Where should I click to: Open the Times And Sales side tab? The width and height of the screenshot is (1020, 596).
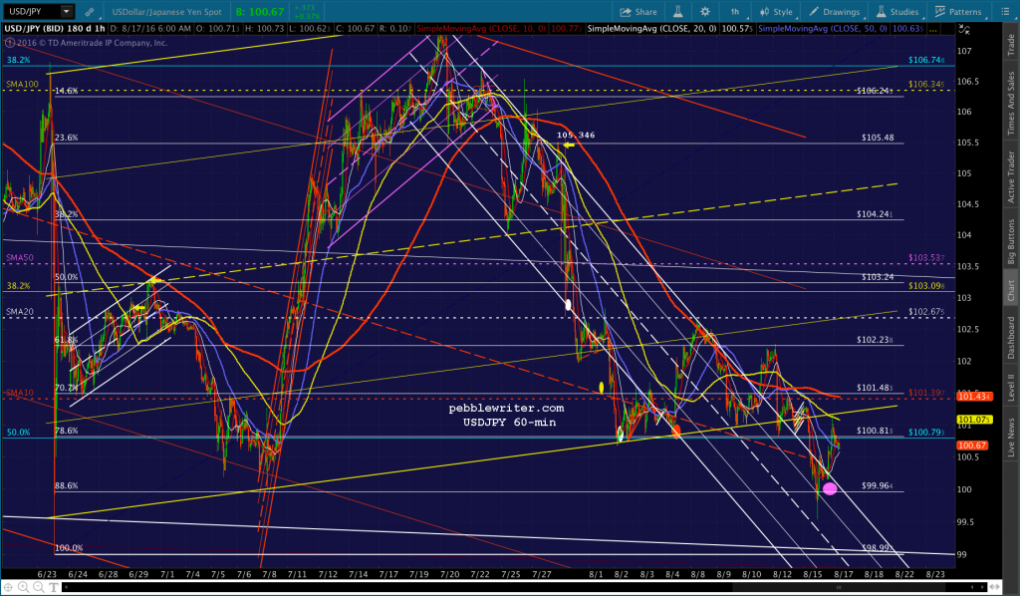[1011, 103]
